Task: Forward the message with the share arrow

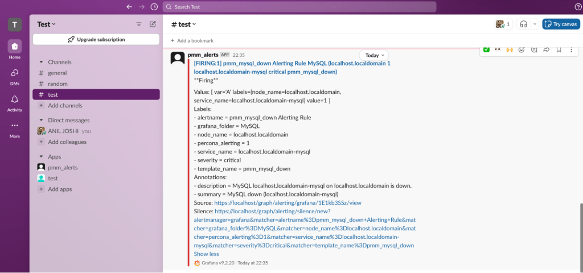Action: click(x=546, y=49)
